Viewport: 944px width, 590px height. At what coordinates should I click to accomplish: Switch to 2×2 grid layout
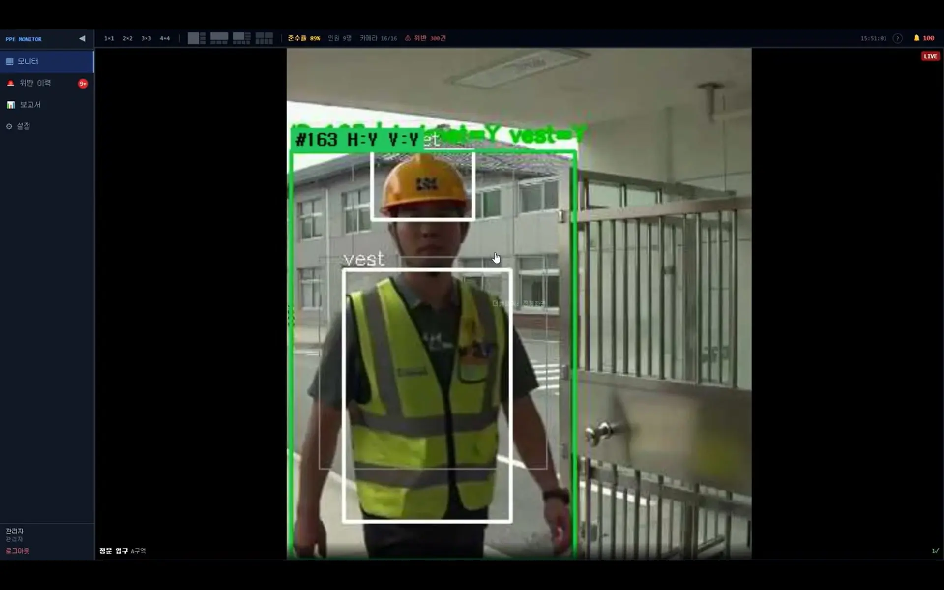click(x=127, y=38)
